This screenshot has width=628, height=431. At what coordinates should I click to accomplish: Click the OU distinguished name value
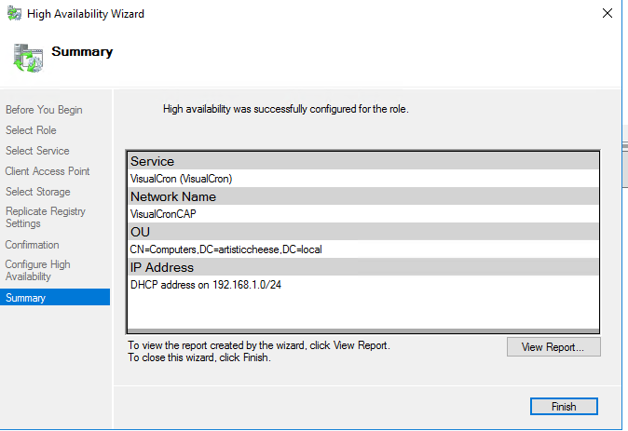coord(225,249)
